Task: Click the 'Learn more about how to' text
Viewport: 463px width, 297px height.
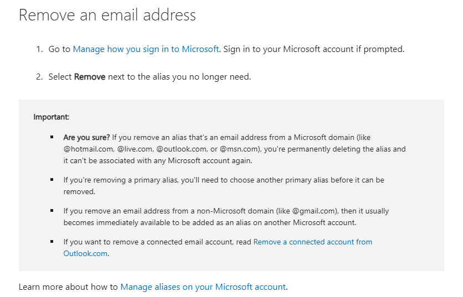Action: (68, 286)
